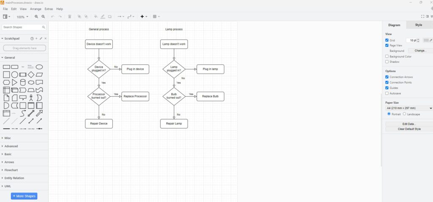The image size is (433, 202).
Task: Toggle the Guides checkbox
Action: tap(387, 88)
